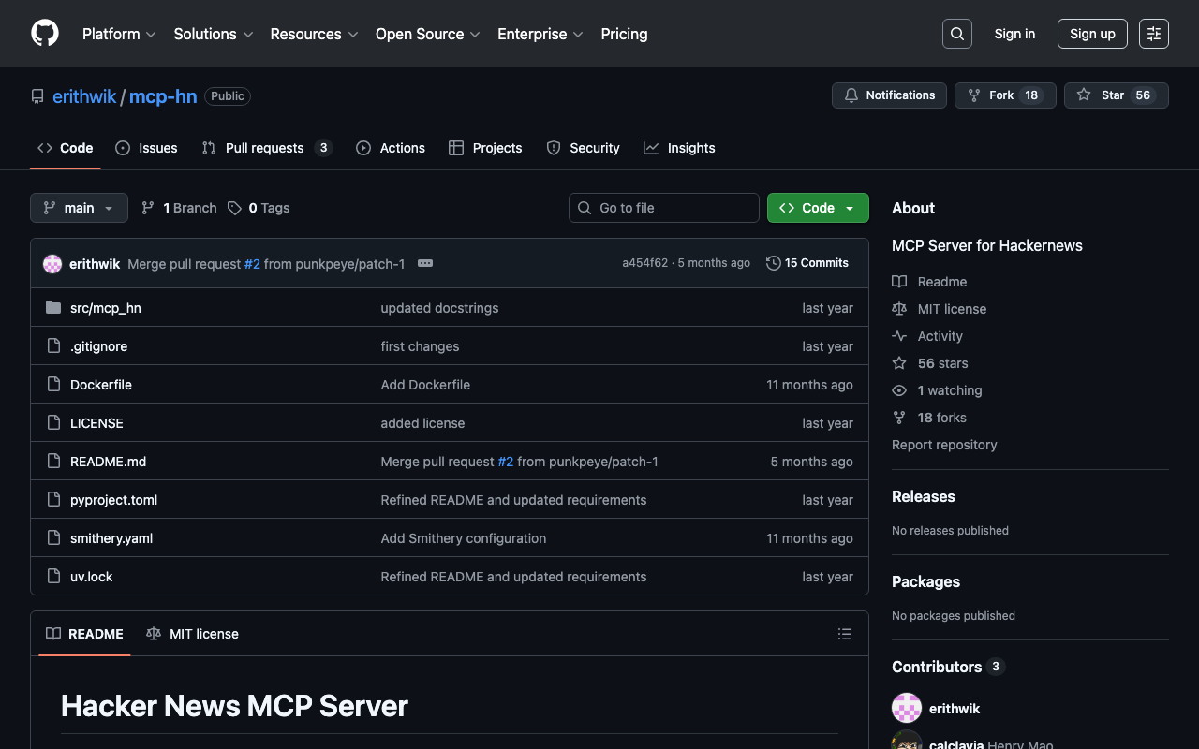
Task: Expand the hidden commit message ellipsis
Action: [425, 263]
